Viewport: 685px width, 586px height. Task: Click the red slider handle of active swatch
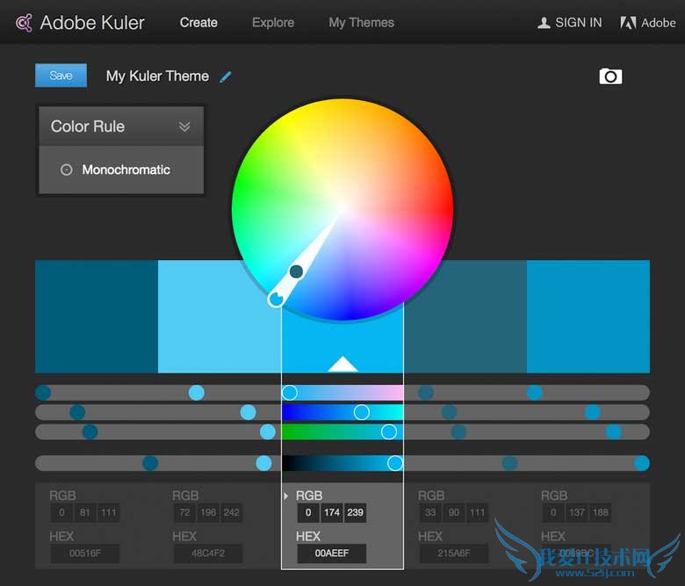coord(289,393)
